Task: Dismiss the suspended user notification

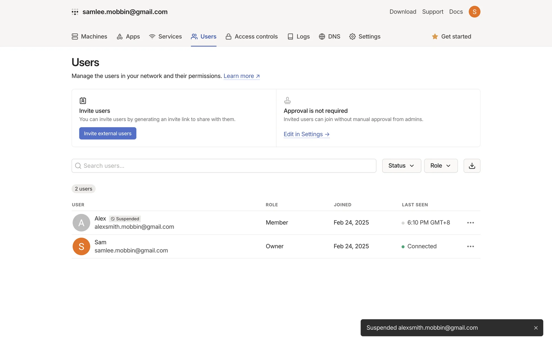Action: (536, 328)
